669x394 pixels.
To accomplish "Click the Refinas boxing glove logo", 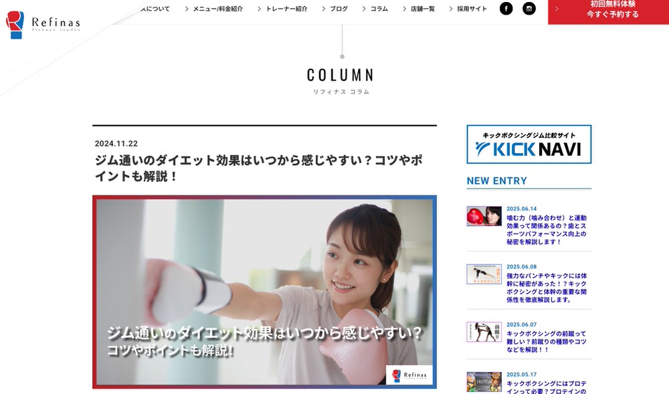I will coord(15,25).
